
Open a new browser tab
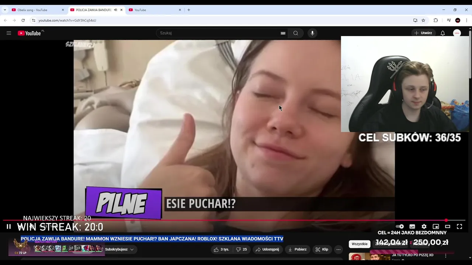189,10
